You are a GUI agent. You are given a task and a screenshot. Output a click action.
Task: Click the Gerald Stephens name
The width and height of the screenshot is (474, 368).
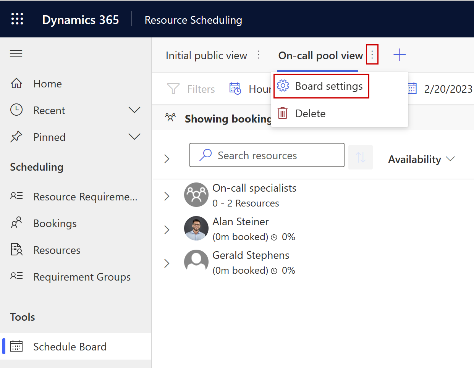point(251,255)
